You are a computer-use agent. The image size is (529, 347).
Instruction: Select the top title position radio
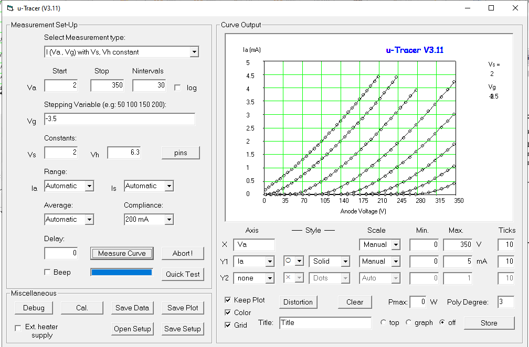click(383, 322)
